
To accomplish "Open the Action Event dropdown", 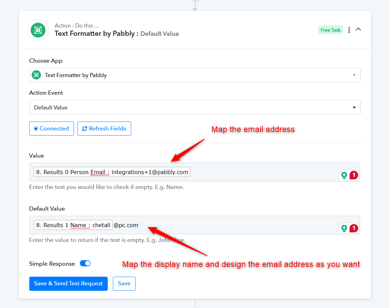I will pyautogui.click(x=194, y=107).
